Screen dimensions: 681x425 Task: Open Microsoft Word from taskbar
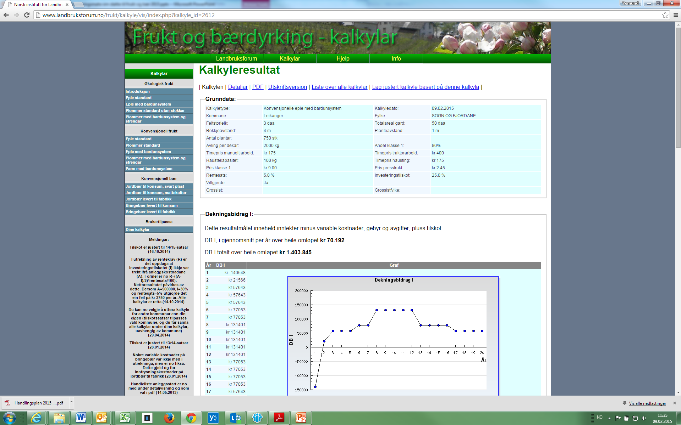point(81,418)
